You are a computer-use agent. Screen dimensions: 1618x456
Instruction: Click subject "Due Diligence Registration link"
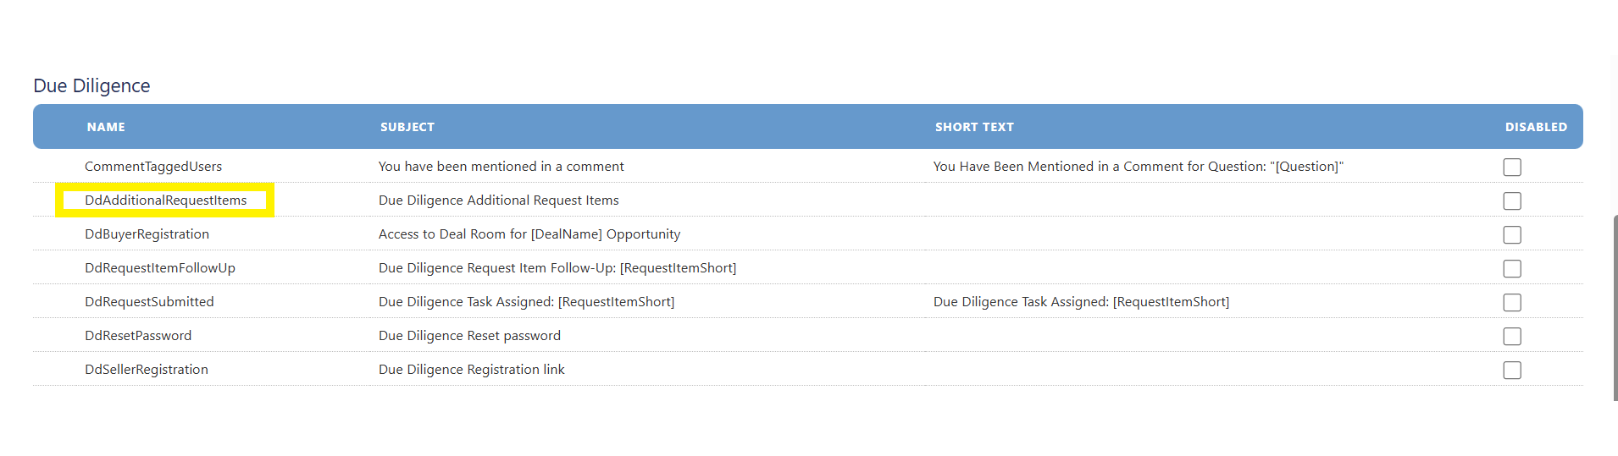coord(472,370)
